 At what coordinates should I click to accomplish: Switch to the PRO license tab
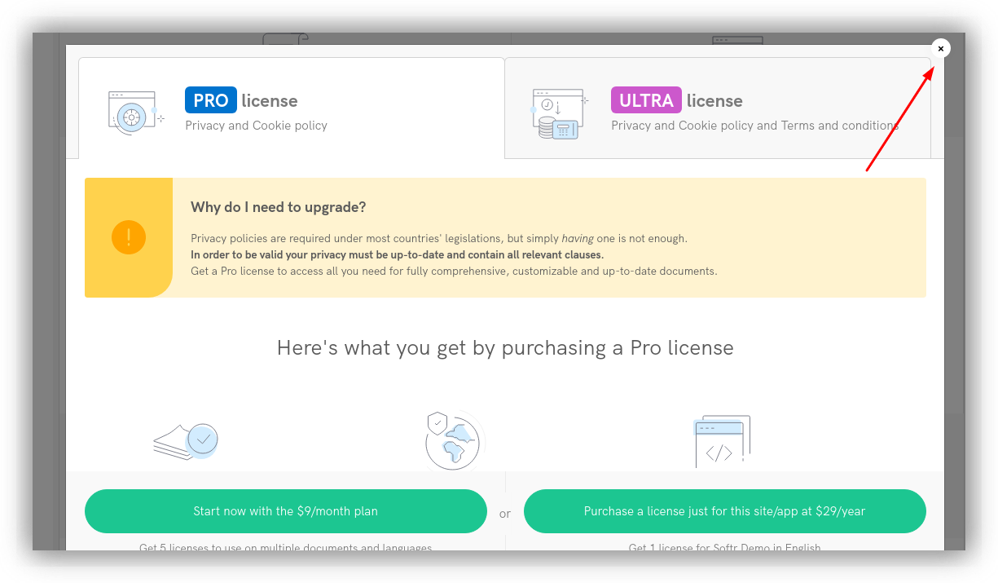point(292,108)
